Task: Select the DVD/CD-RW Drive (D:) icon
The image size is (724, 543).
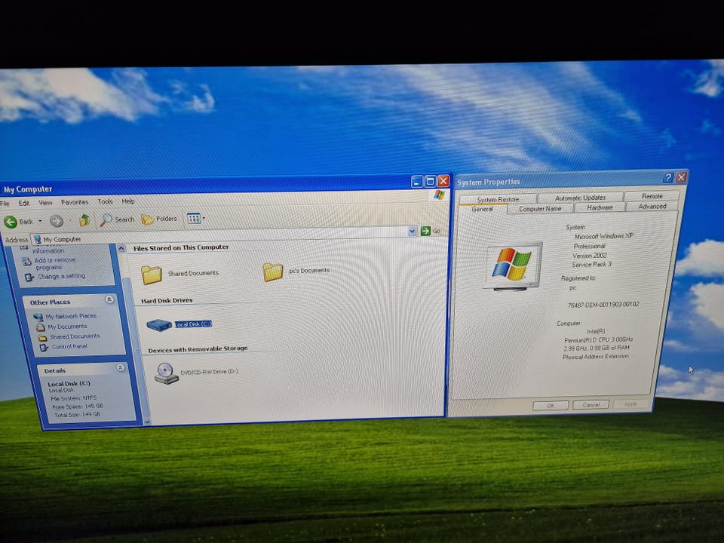Action: pyautogui.click(x=166, y=373)
